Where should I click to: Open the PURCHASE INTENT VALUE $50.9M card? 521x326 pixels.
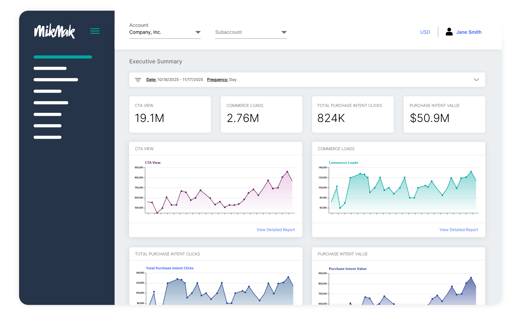[444, 114]
